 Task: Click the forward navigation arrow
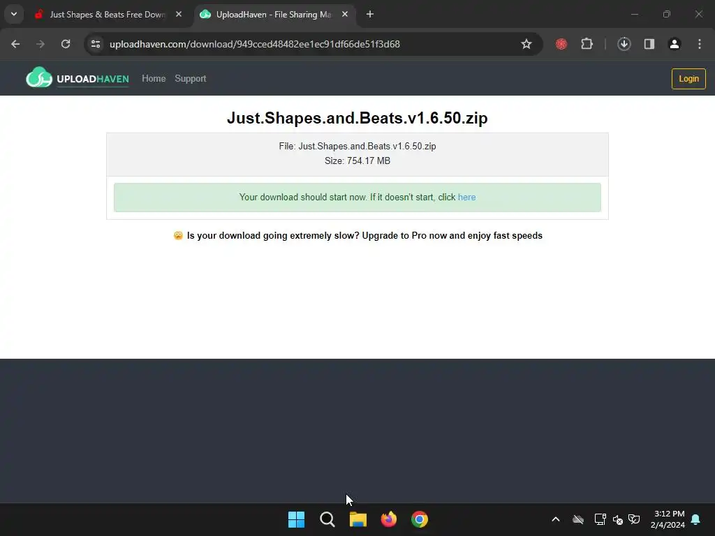point(40,44)
